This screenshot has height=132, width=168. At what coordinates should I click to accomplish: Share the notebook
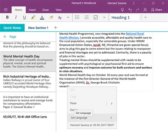157,10
